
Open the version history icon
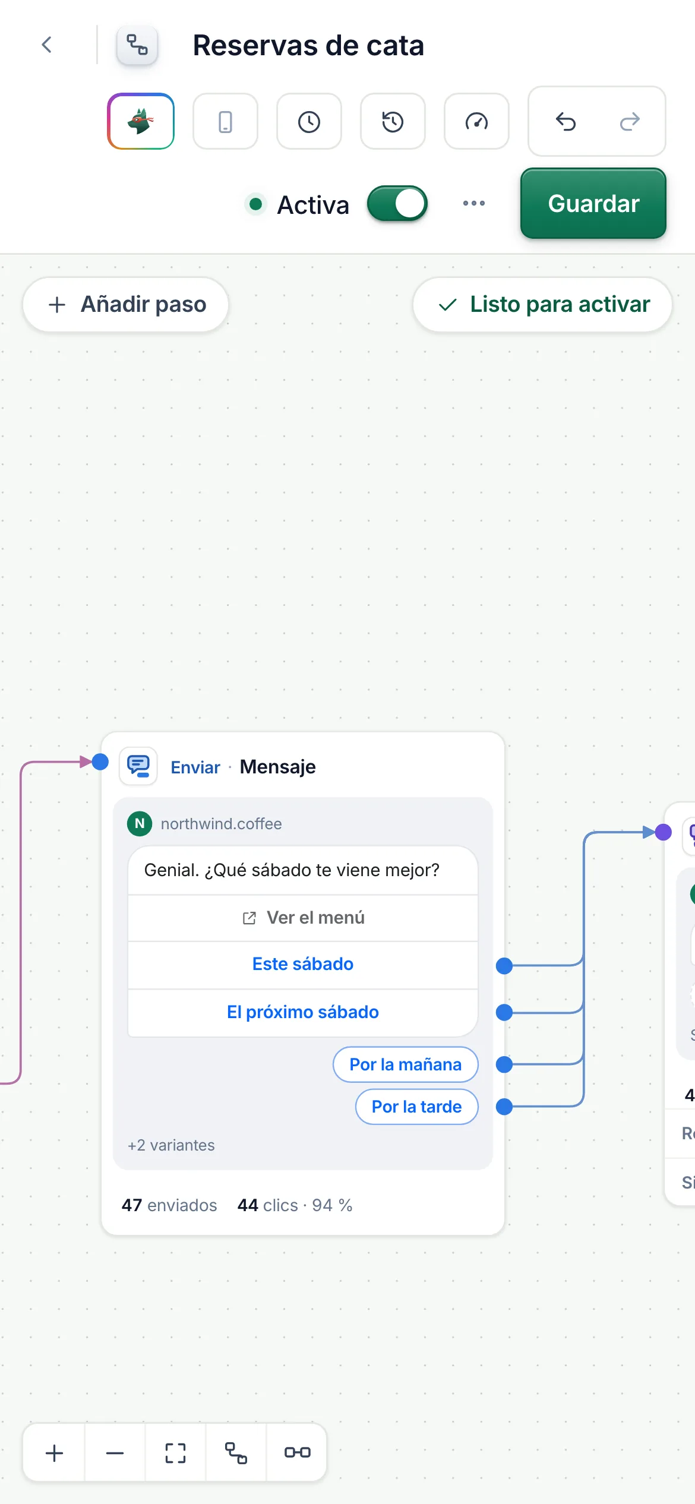[393, 122]
